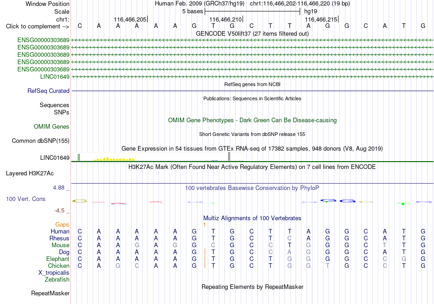Click the SNPs track label

pyautogui.click(x=62, y=112)
